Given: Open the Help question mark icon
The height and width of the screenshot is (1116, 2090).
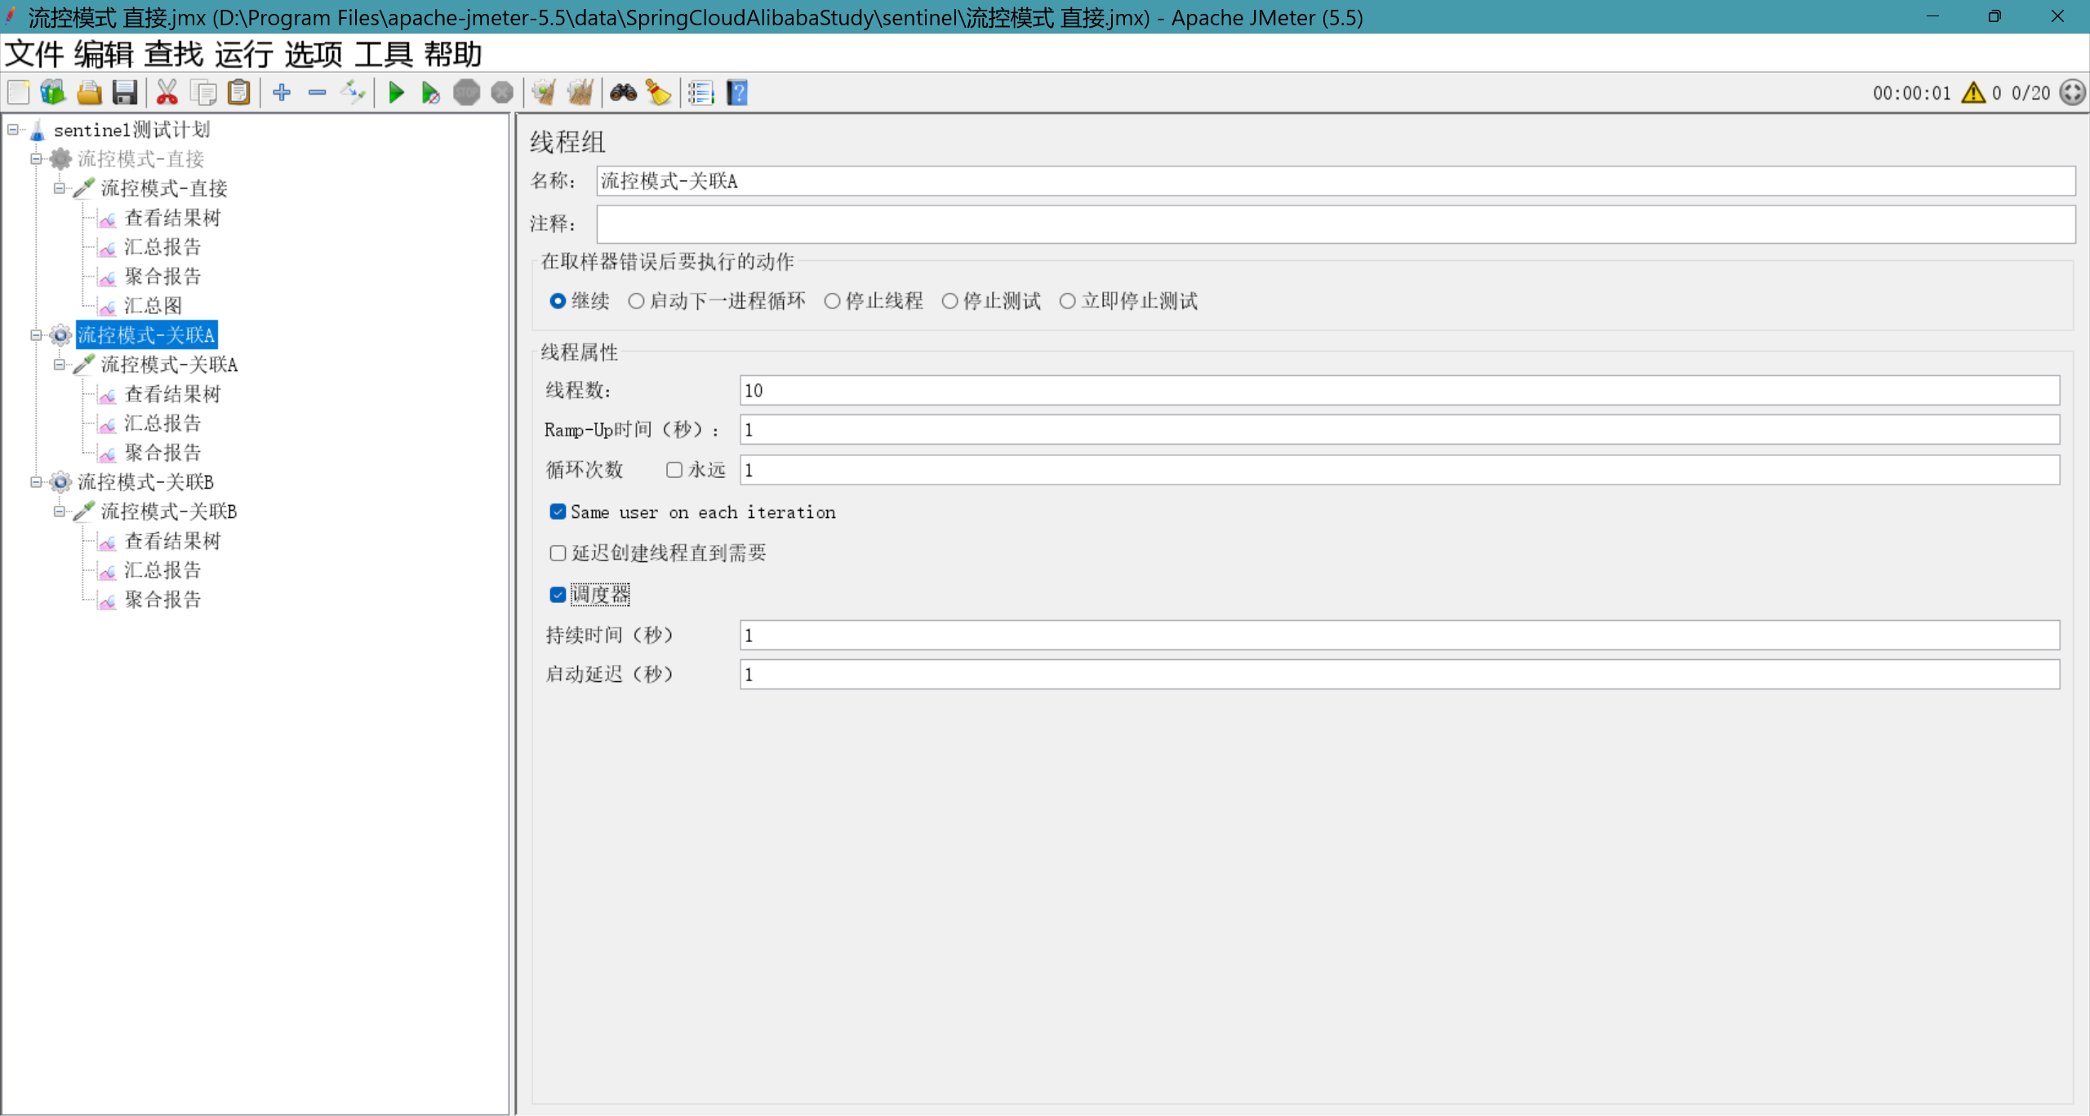Looking at the screenshot, I should (x=737, y=93).
